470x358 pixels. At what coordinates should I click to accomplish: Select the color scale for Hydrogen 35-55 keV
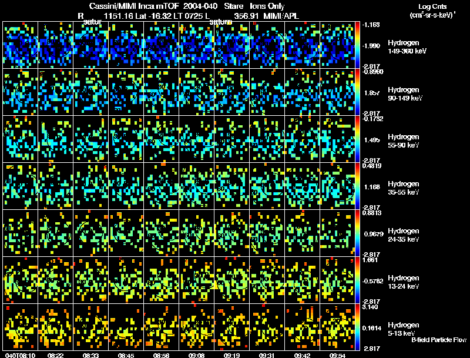[357, 186]
